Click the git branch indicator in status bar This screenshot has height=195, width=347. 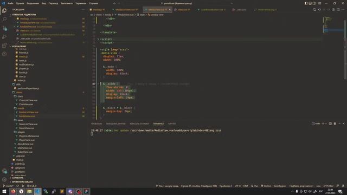pyautogui.click(x=8, y=186)
